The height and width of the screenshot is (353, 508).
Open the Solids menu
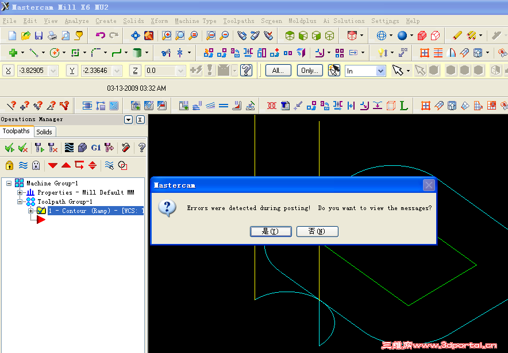click(x=133, y=21)
